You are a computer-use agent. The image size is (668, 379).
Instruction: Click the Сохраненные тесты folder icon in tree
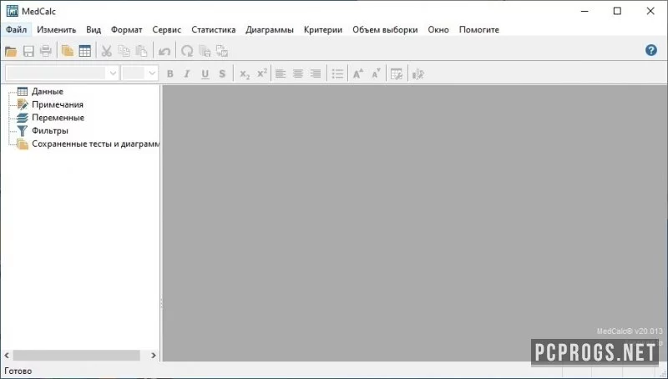pyautogui.click(x=23, y=144)
